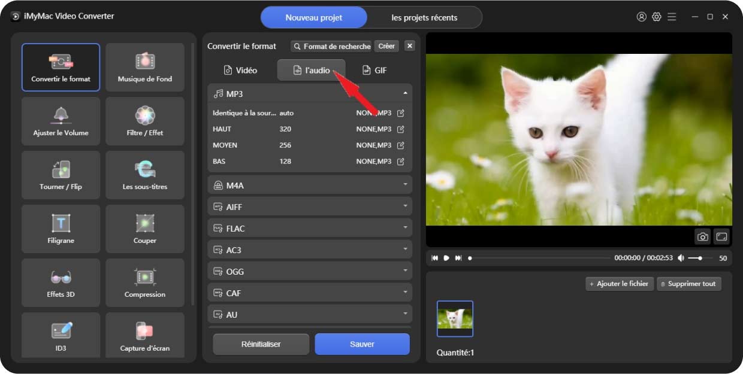This screenshot has height=374, width=743.
Task: Click the Sauver button
Action: point(362,344)
